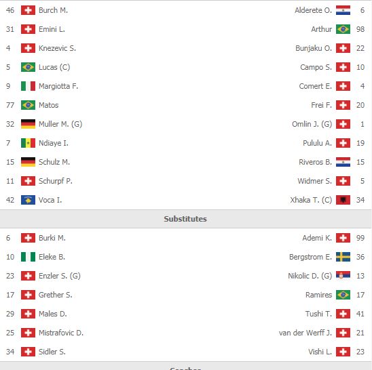Click the German flag beside Muller M.
372x370 pixels.
pyautogui.click(x=28, y=124)
